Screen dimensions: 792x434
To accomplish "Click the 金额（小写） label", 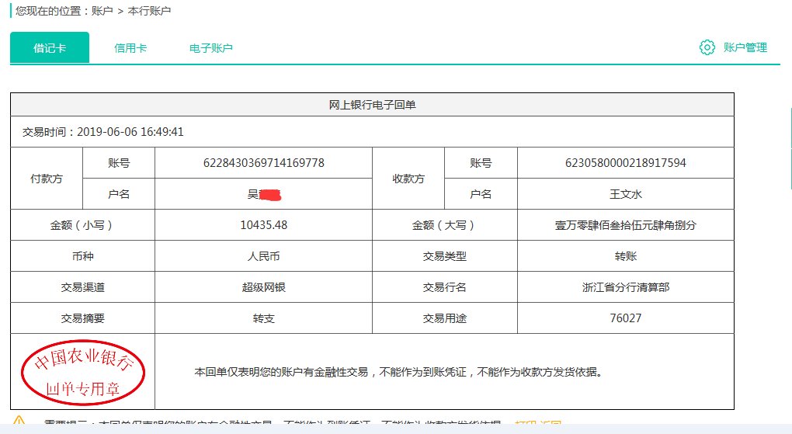I will 83,225.
